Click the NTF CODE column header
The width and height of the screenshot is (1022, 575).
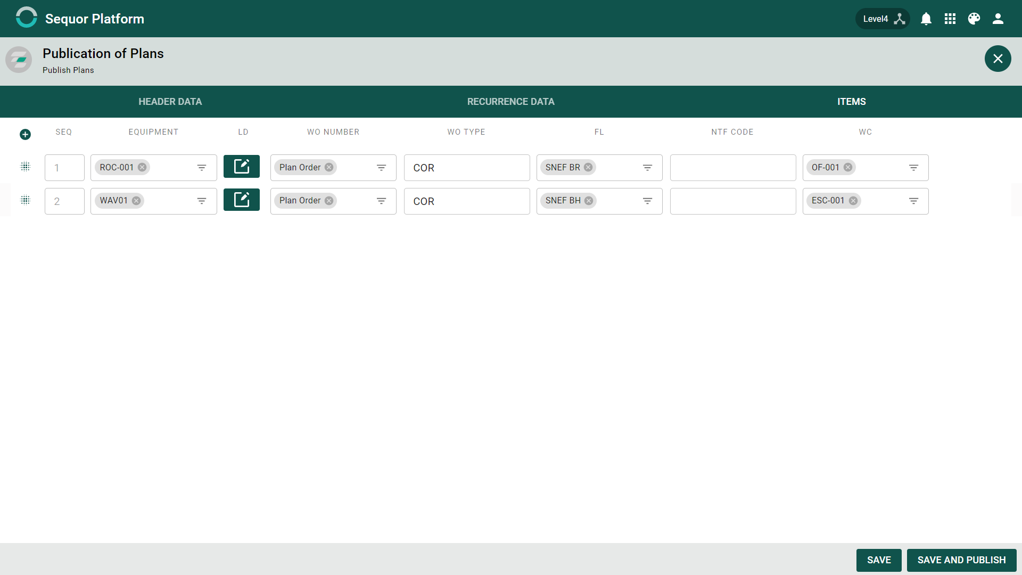tap(732, 132)
